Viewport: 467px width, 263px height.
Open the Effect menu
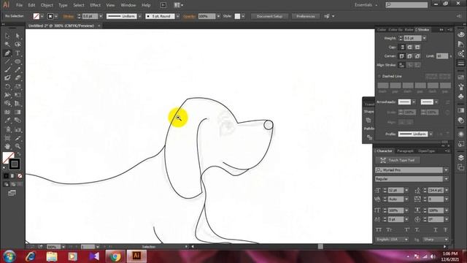pos(95,5)
